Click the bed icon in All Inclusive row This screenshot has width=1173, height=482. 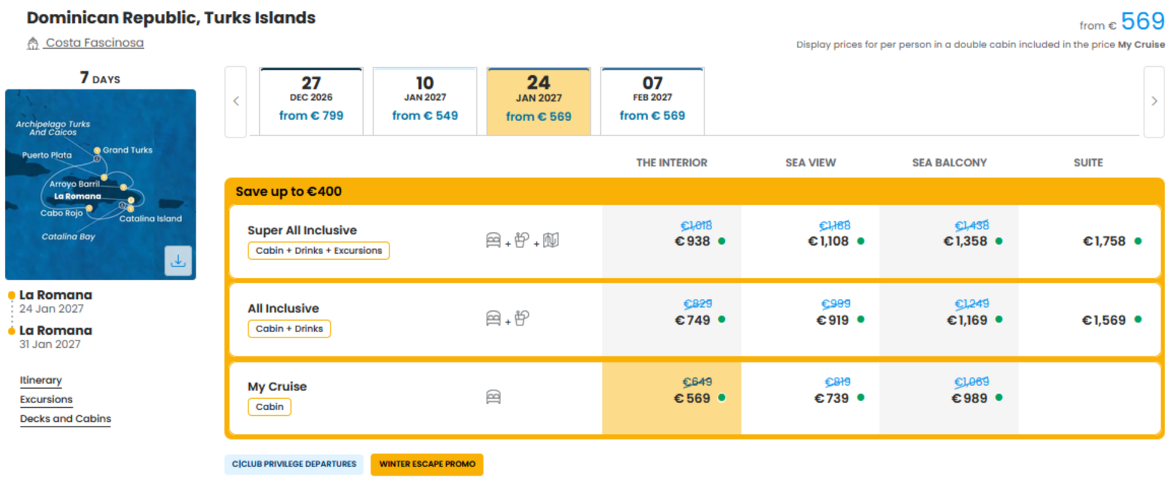tap(493, 318)
